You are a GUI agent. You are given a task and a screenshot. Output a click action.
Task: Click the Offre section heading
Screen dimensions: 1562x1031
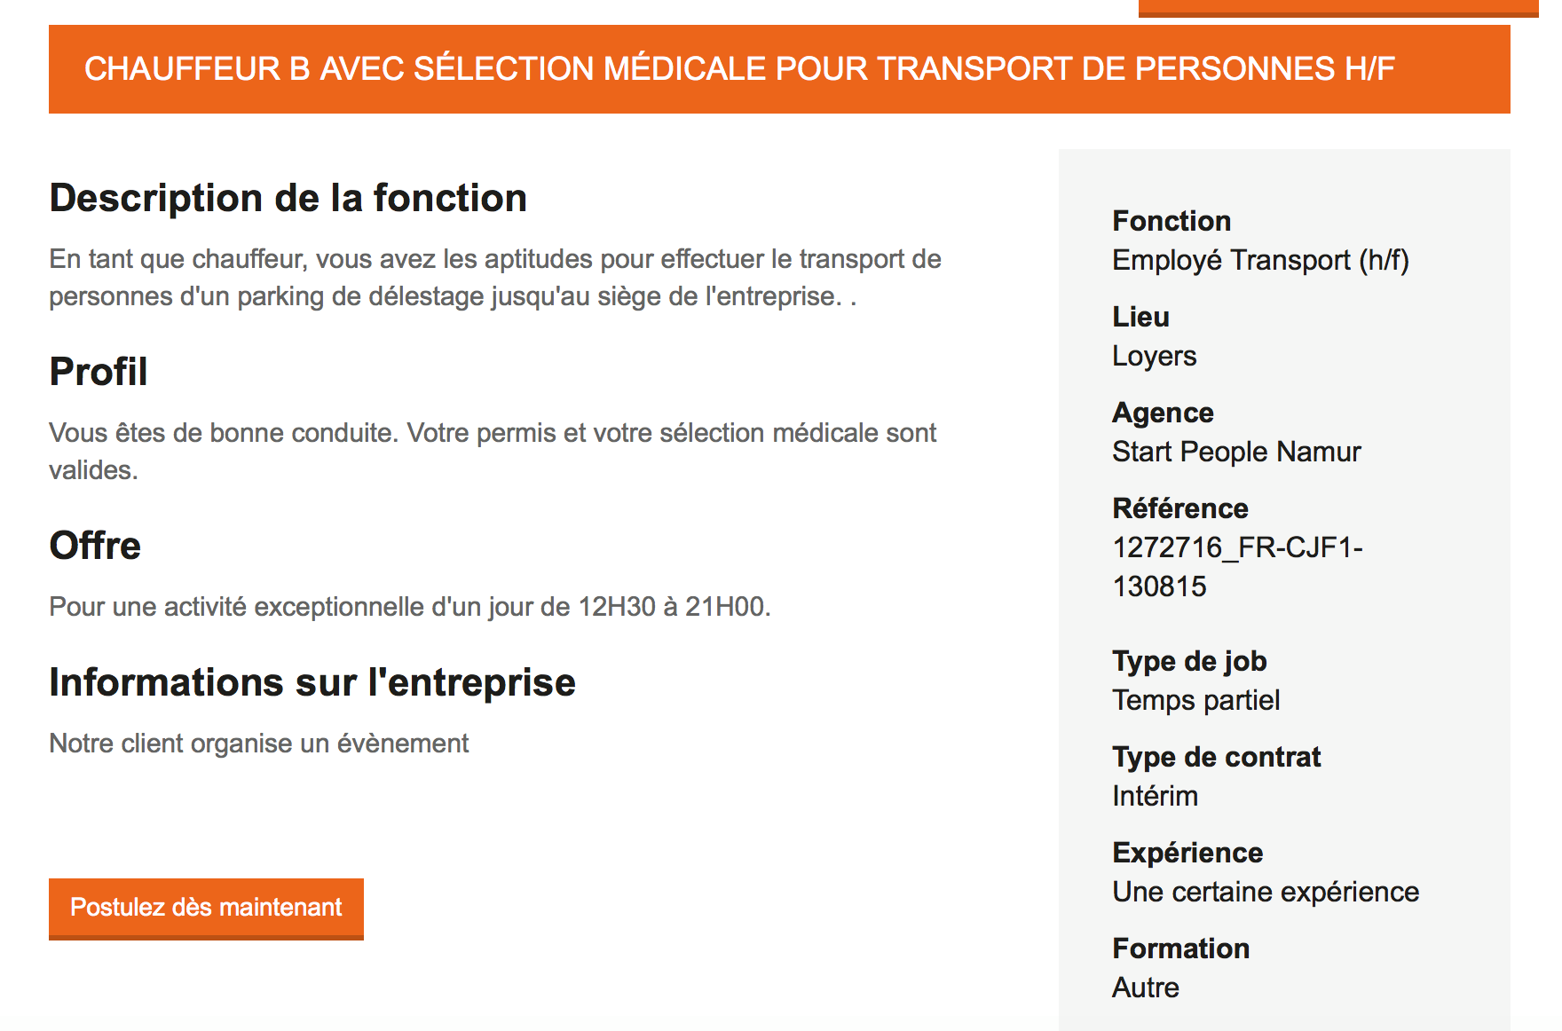click(95, 546)
